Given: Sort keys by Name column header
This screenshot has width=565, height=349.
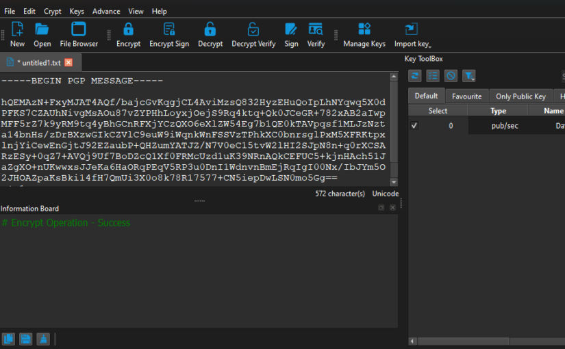Looking at the screenshot, I should click(553, 111).
